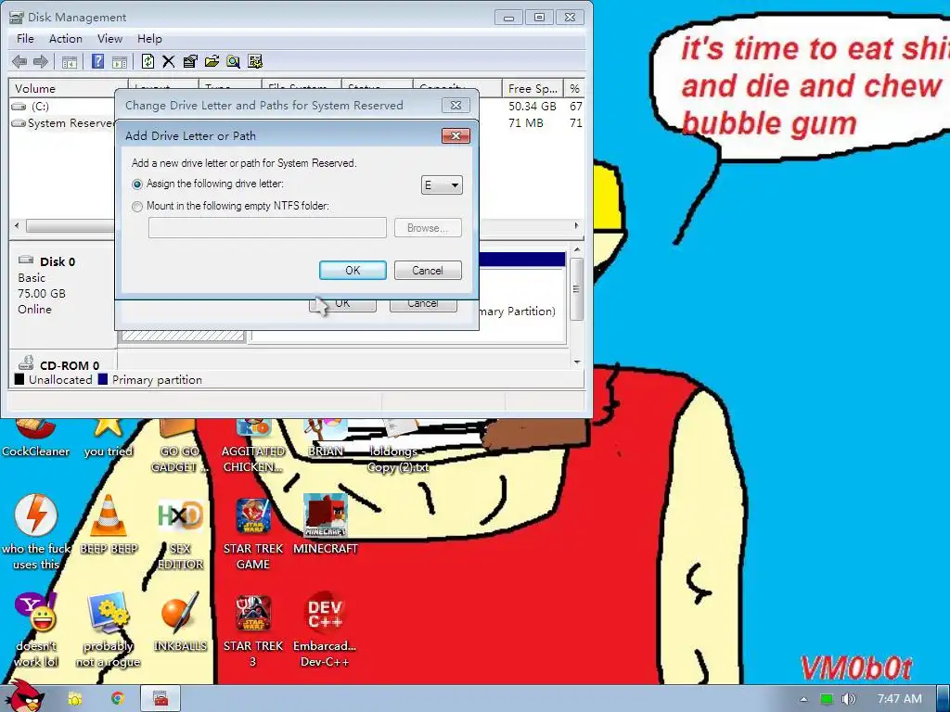
Task: Open the File menu
Action: pos(25,39)
